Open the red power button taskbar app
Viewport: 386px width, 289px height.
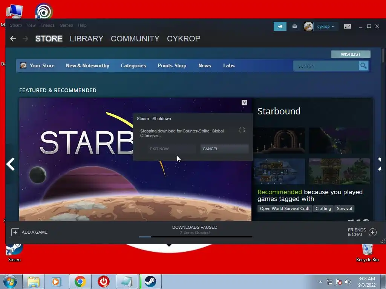tap(104, 281)
